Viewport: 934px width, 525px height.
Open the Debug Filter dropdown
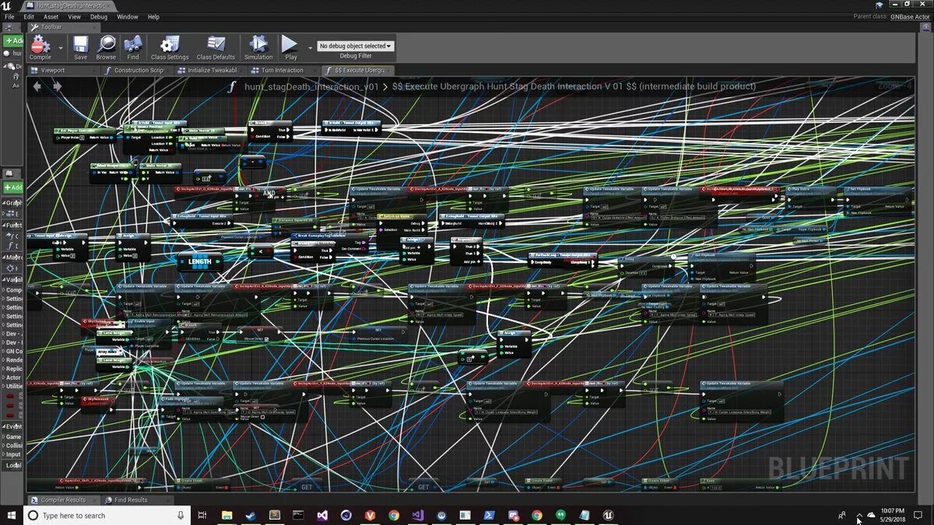[356, 45]
